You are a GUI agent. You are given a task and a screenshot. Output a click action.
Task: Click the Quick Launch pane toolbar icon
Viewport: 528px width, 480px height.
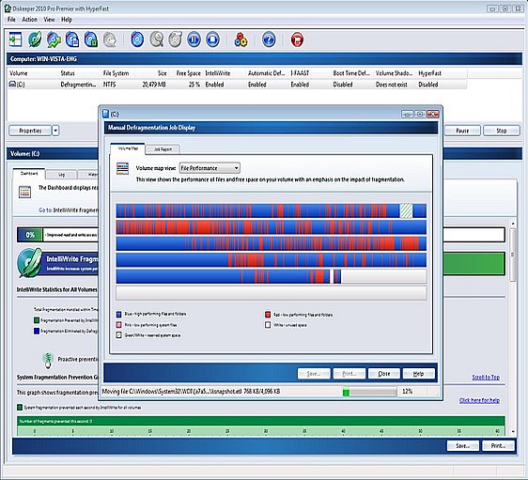tap(15, 39)
